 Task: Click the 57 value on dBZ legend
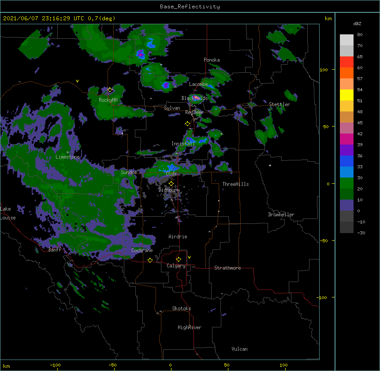point(360,79)
